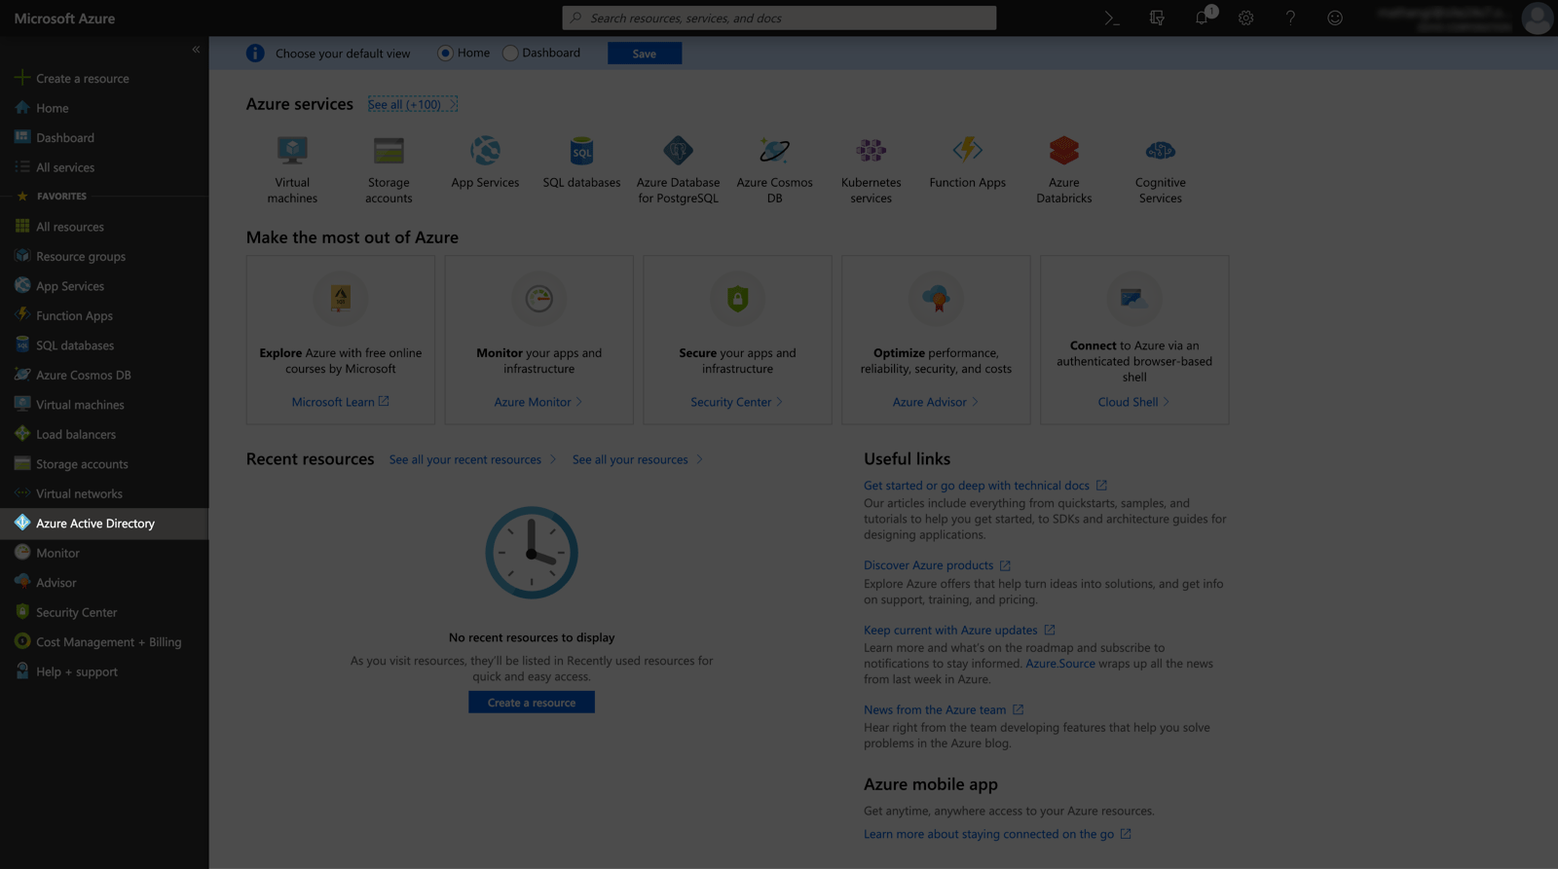The image size is (1558, 869).
Task: See all your resources link
Action: coord(637,459)
